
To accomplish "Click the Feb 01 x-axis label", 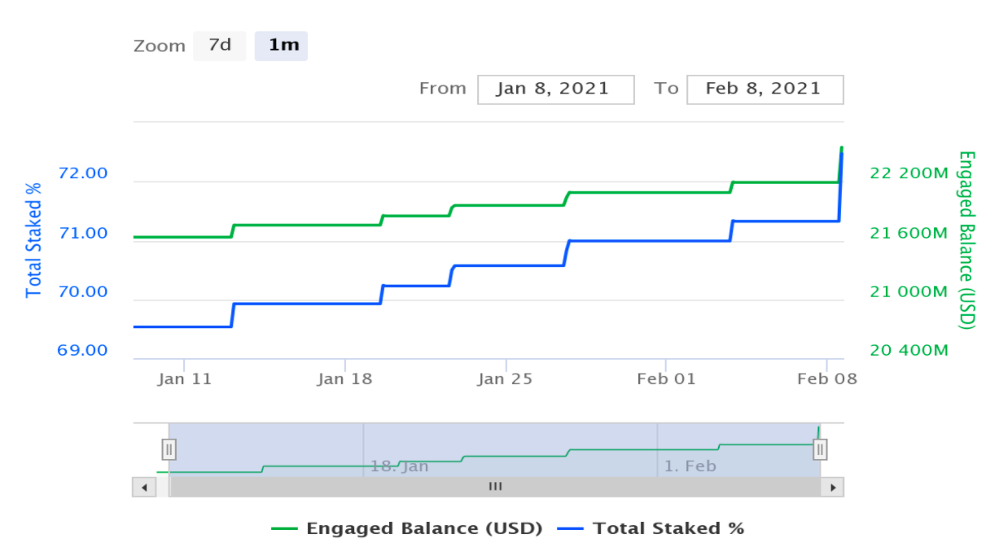I will pyautogui.click(x=666, y=379).
